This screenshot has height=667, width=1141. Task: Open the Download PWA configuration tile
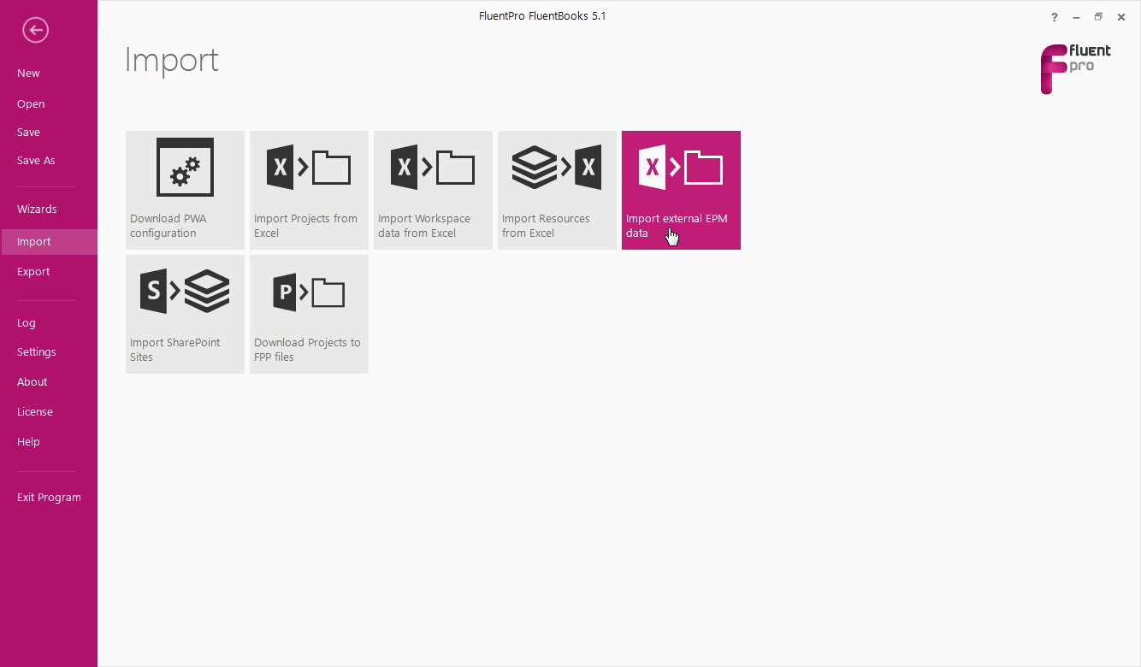(185, 190)
